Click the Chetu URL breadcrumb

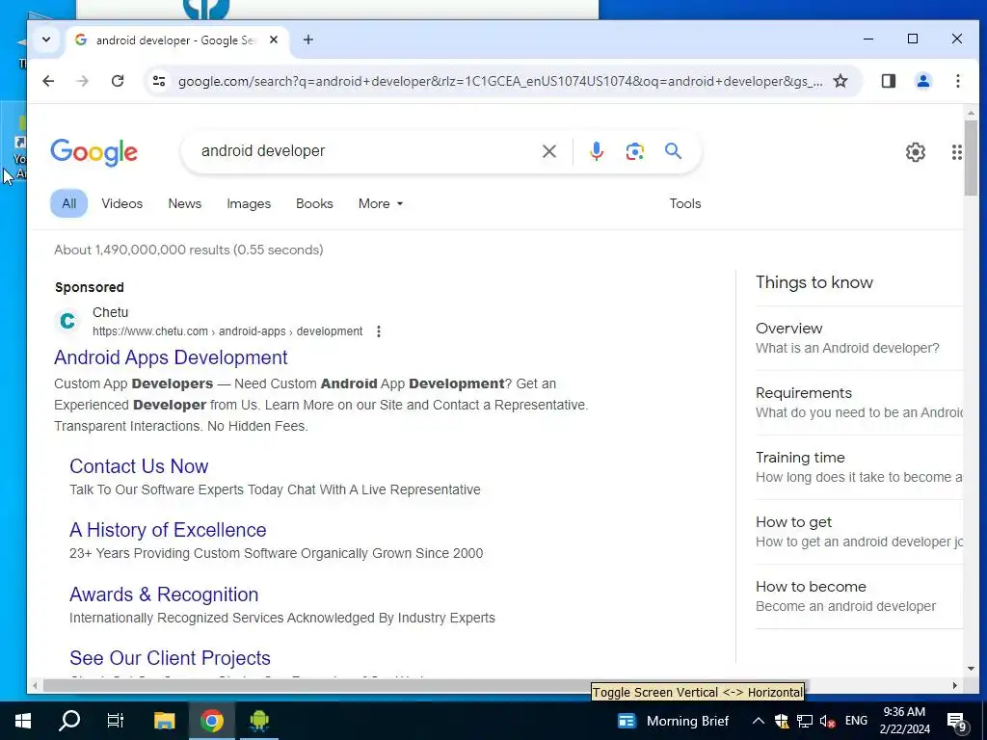(x=227, y=331)
